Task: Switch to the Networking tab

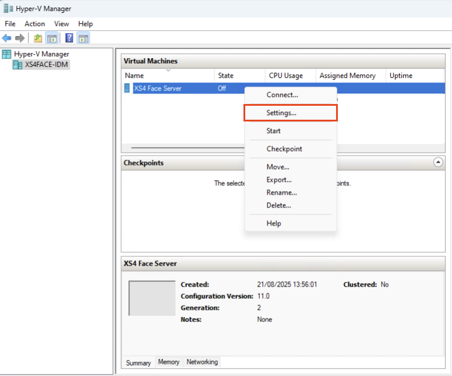Action: 202,362
